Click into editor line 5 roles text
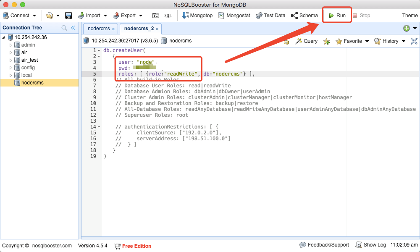 tap(186, 74)
